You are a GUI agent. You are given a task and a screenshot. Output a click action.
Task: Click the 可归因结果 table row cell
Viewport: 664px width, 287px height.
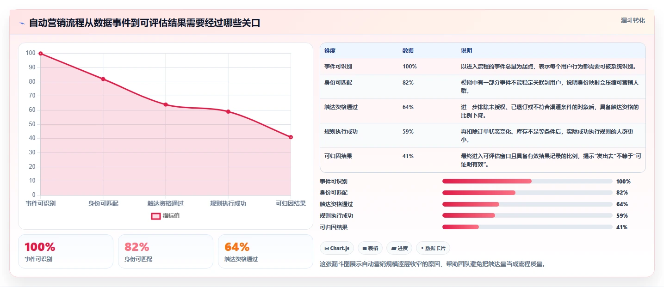tap(338, 156)
